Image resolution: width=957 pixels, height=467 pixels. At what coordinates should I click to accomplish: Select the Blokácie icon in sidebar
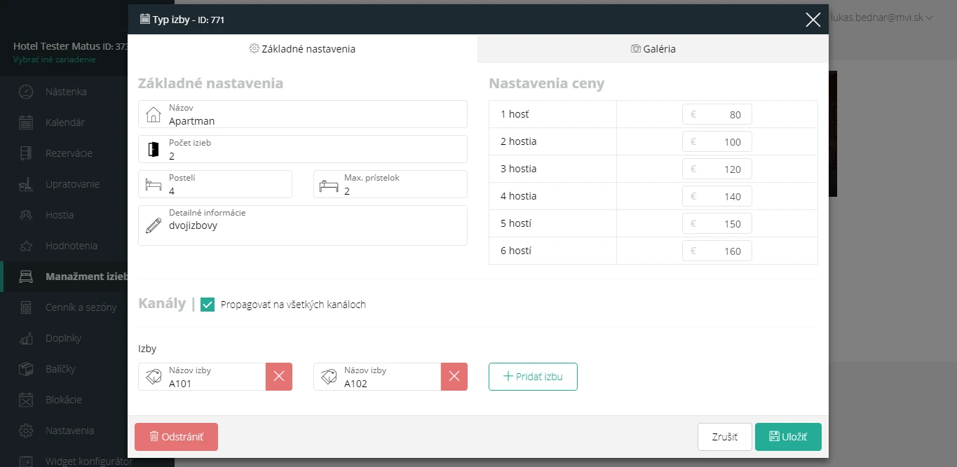click(x=26, y=400)
